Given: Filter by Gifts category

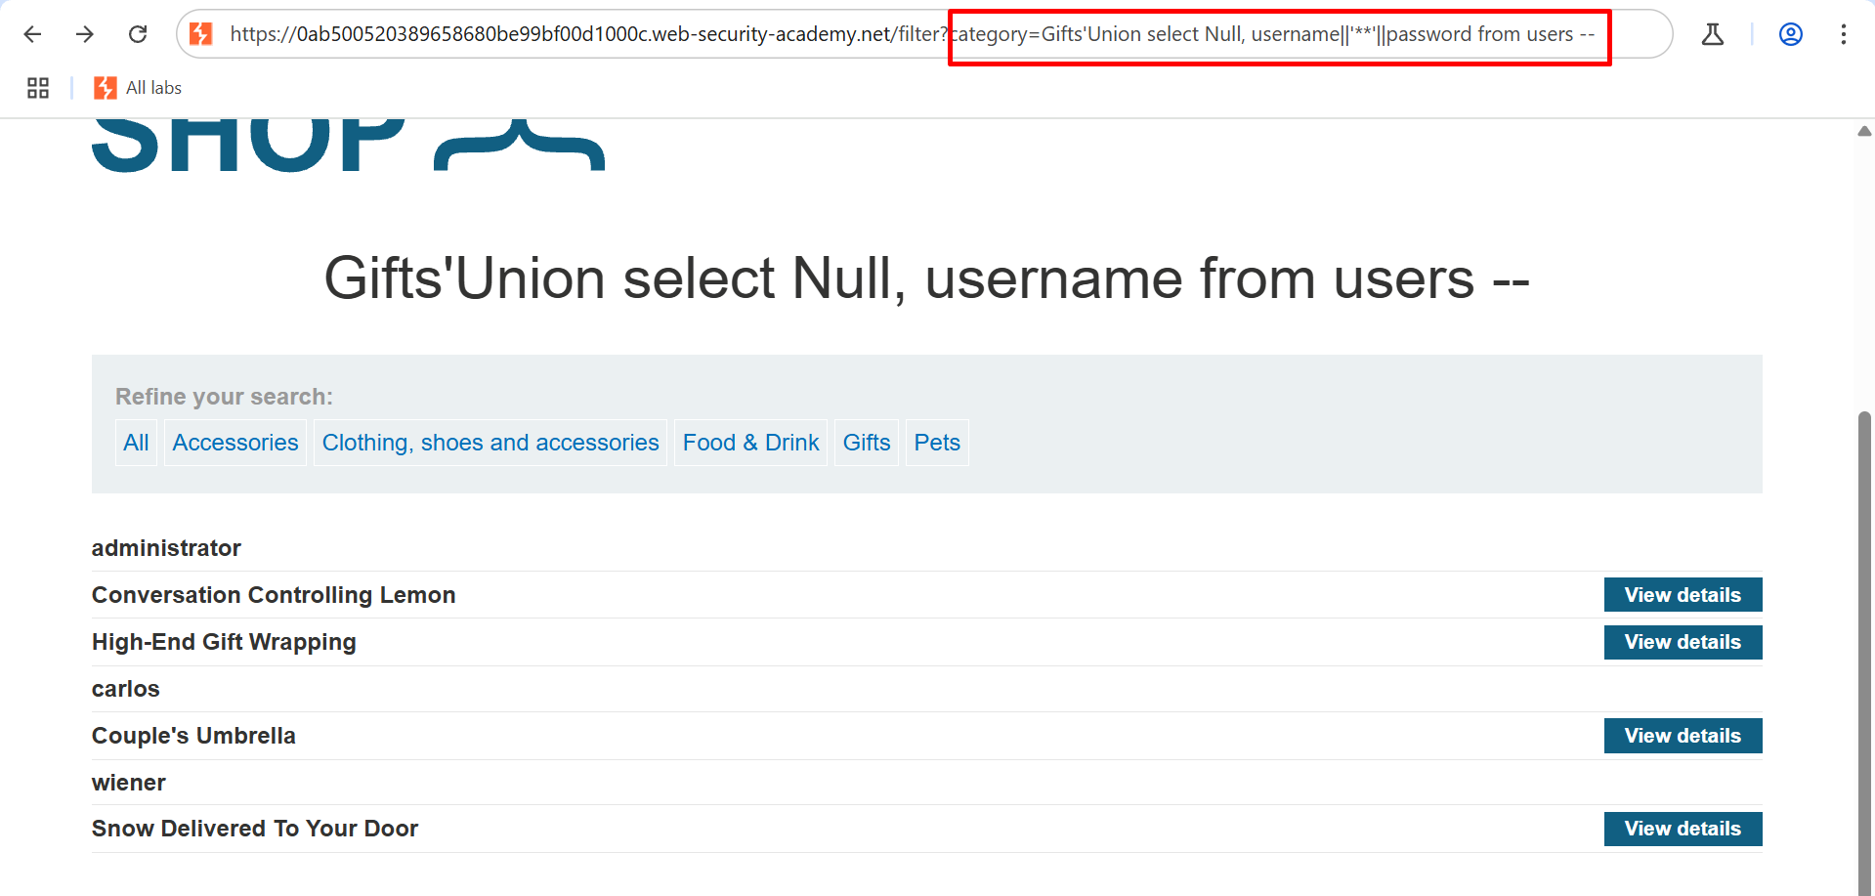Looking at the screenshot, I should tap(867, 443).
